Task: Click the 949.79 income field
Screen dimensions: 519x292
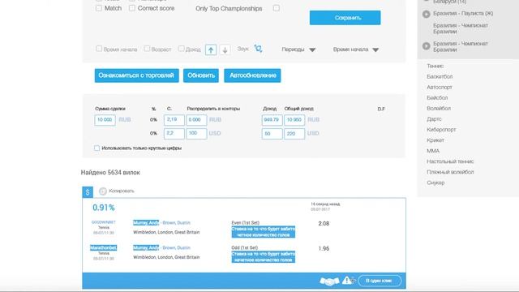Action: click(x=272, y=120)
